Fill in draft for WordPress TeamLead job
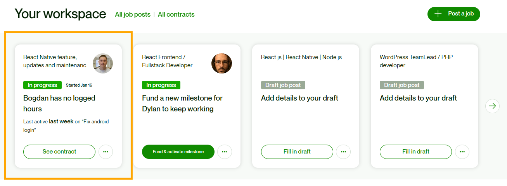The image size is (507, 186). (415, 152)
